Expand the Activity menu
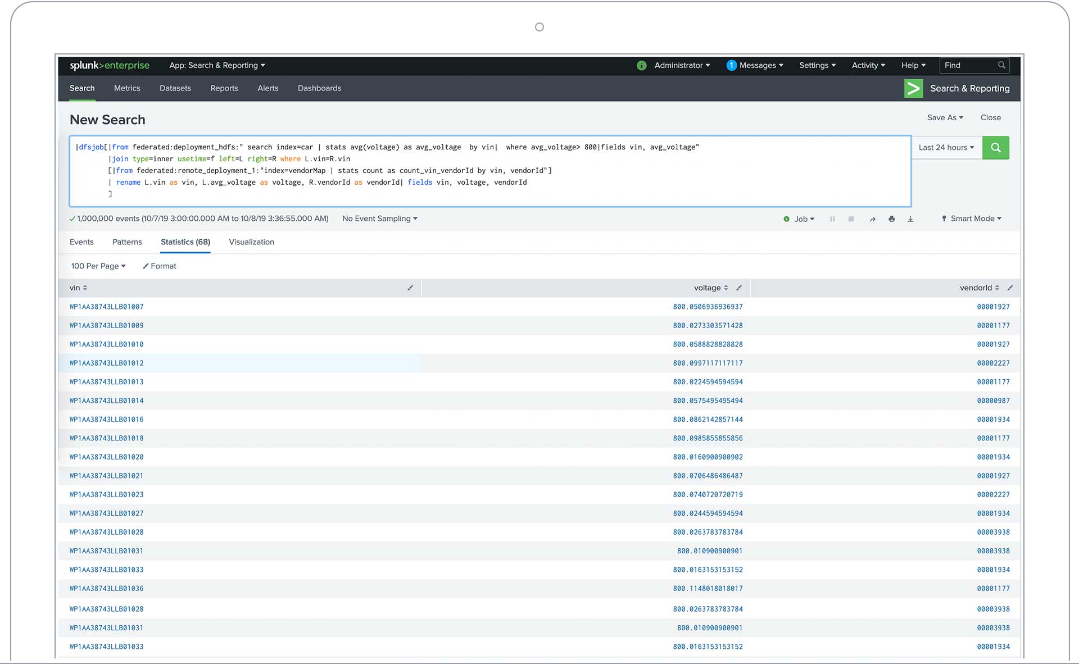Viewport: 1079px width, 664px height. pos(868,66)
